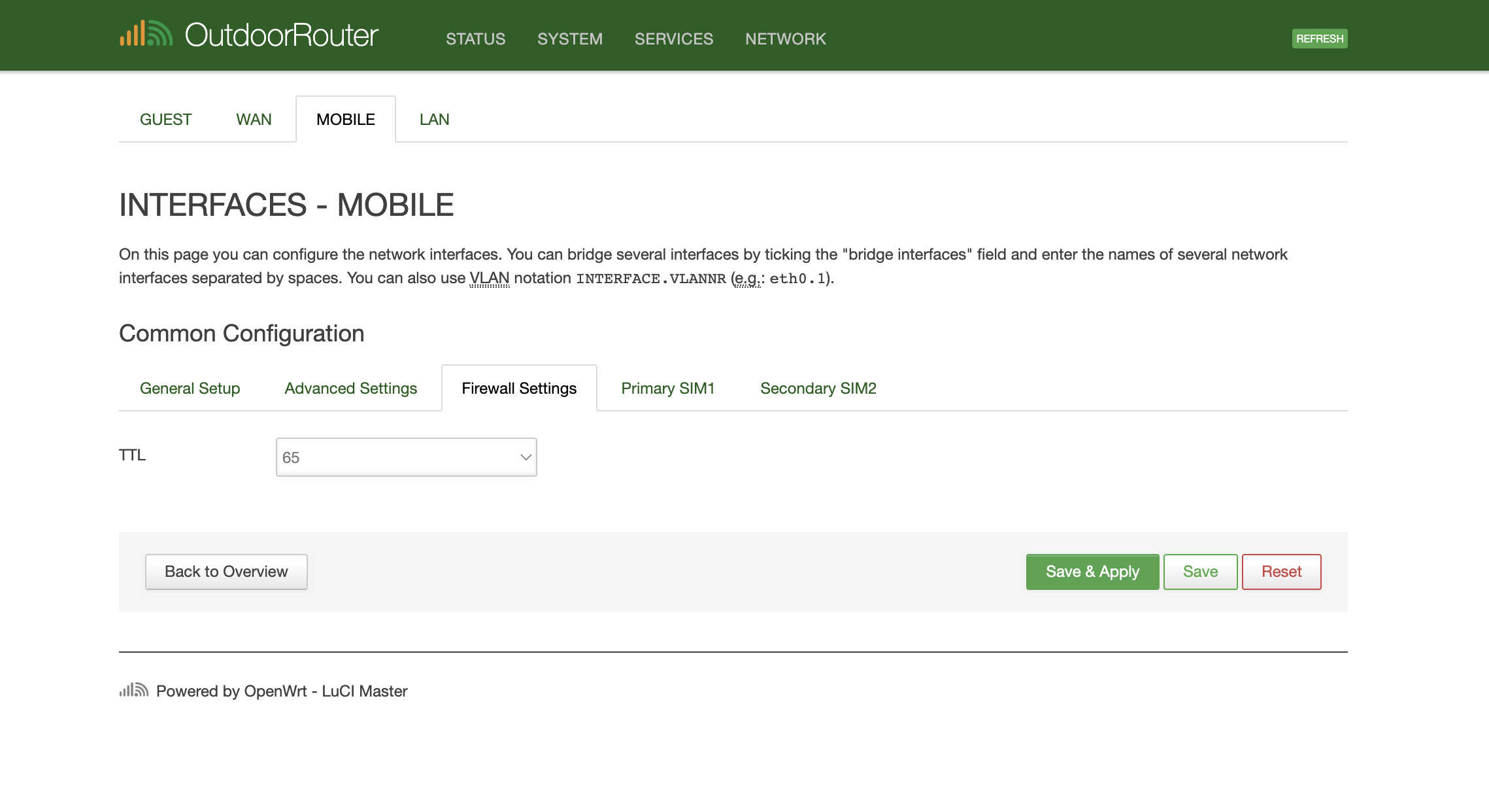Screen dimensions: 1489x794
Task: Switch to the WAN interface tab
Action: point(254,120)
